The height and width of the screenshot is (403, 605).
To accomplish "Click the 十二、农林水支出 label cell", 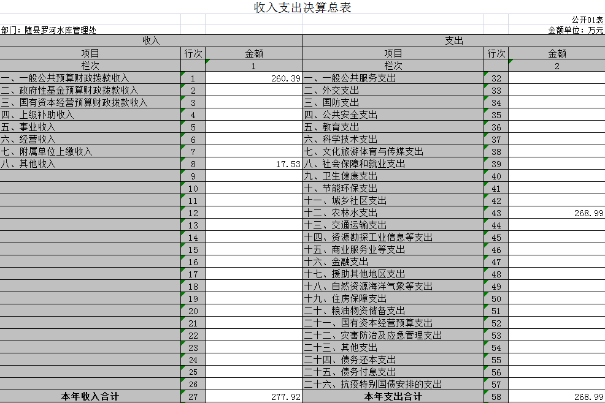I will coord(393,213).
